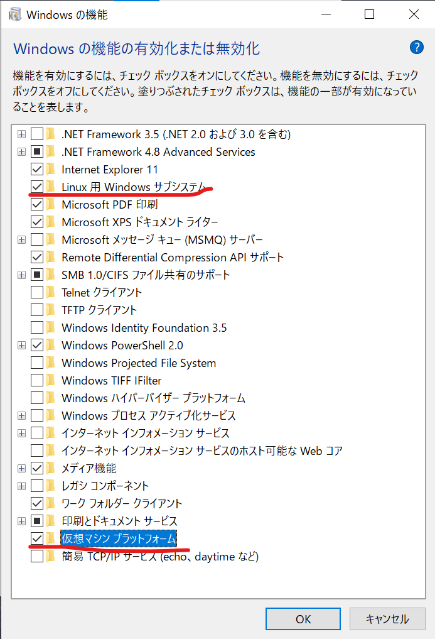Enable the TFTP クライアント checkbox
Viewport: 435px width, 639px height.
(37, 310)
